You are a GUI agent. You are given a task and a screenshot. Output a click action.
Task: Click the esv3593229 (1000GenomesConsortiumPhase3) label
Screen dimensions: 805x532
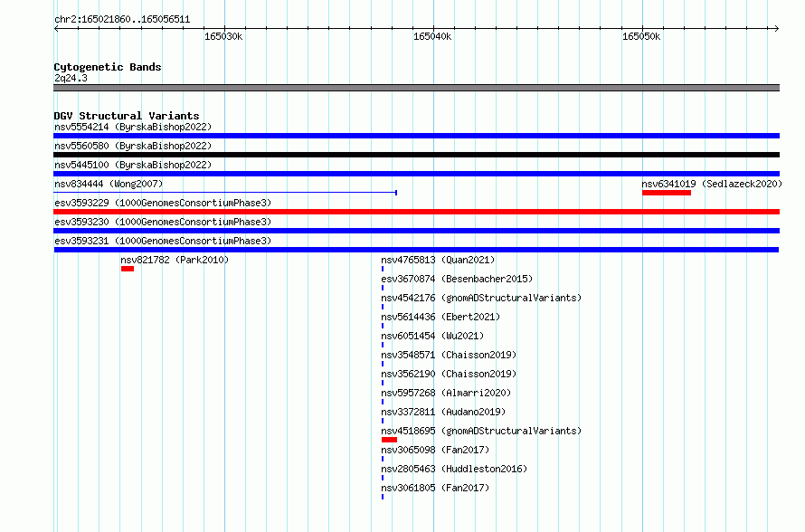163,203
